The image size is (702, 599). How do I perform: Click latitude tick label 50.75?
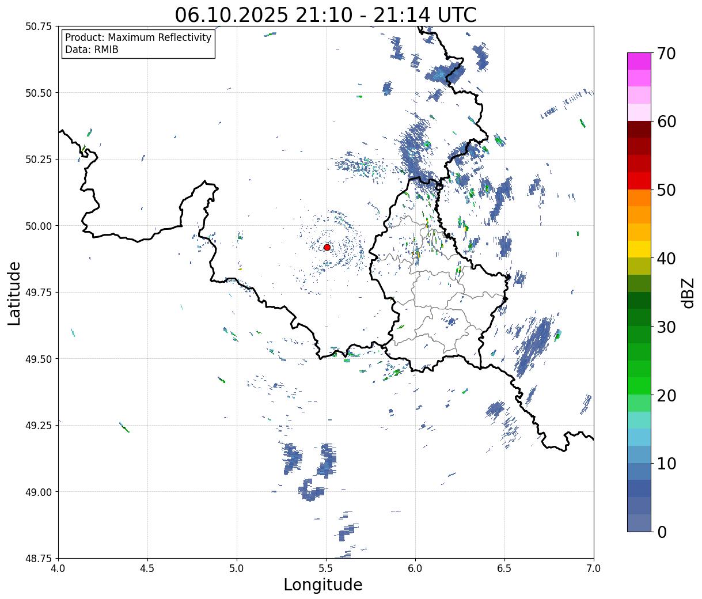coord(38,26)
